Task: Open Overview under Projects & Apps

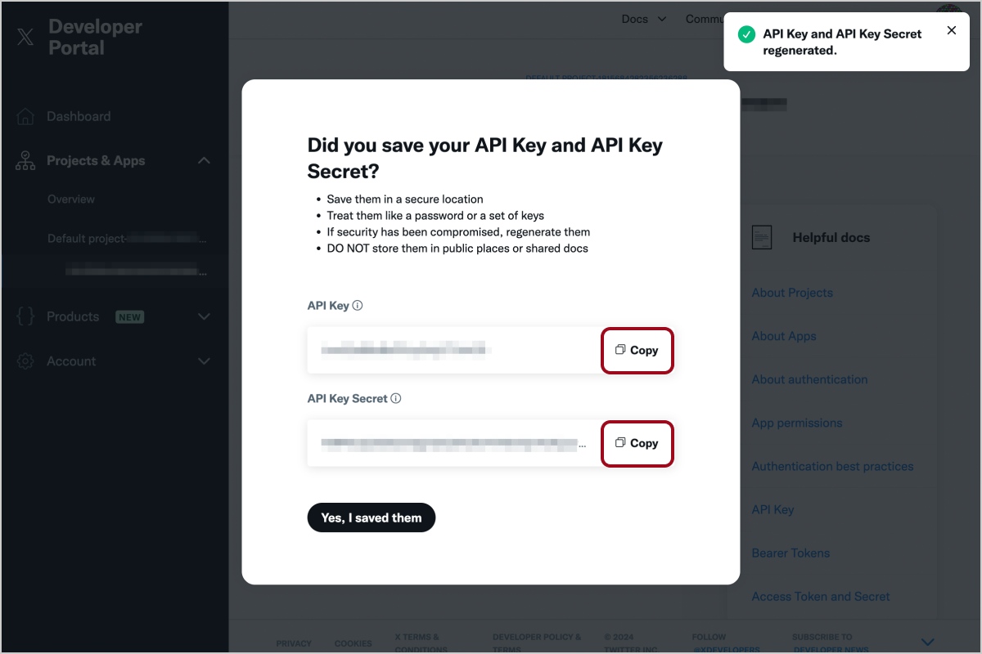Action: click(x=71, y=199)
